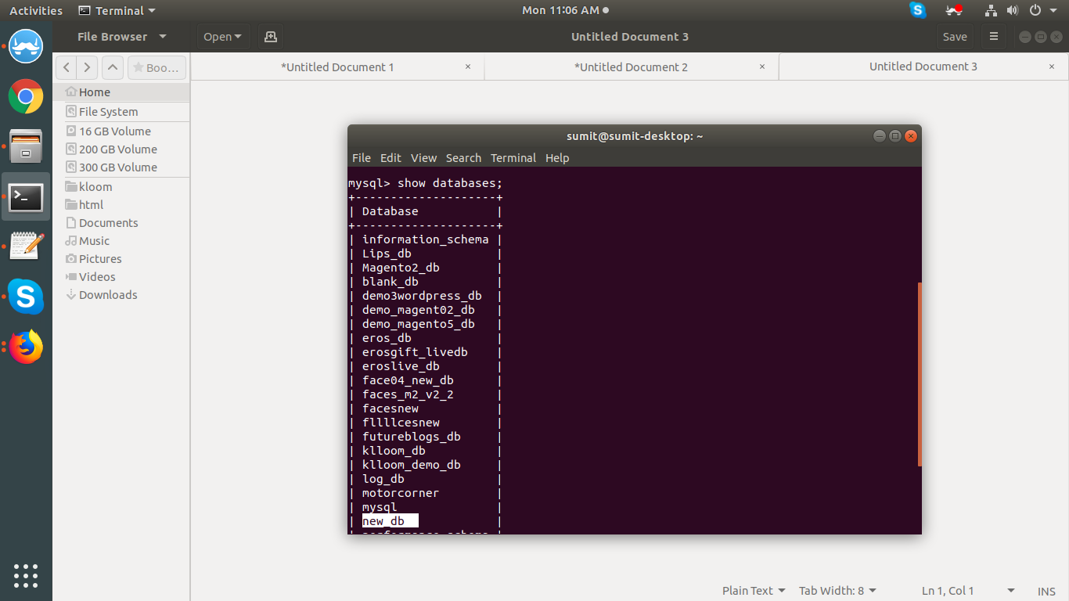
Task: Open Skype from the dock
Action: coord(26,297)
